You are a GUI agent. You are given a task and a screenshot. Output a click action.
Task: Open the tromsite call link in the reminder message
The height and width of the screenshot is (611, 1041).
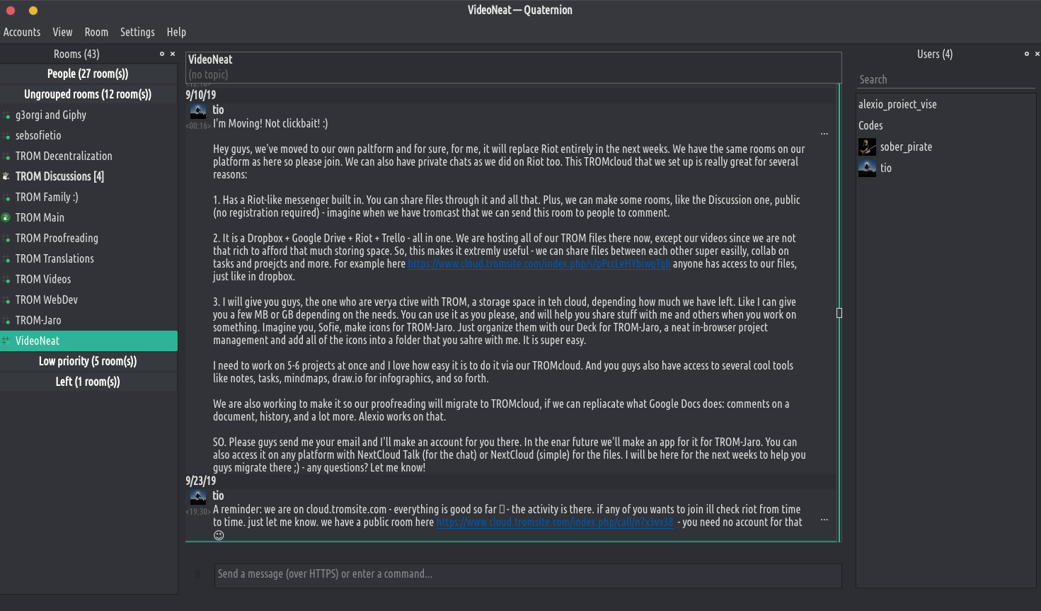pyautogui.click(x=555, y=523)
